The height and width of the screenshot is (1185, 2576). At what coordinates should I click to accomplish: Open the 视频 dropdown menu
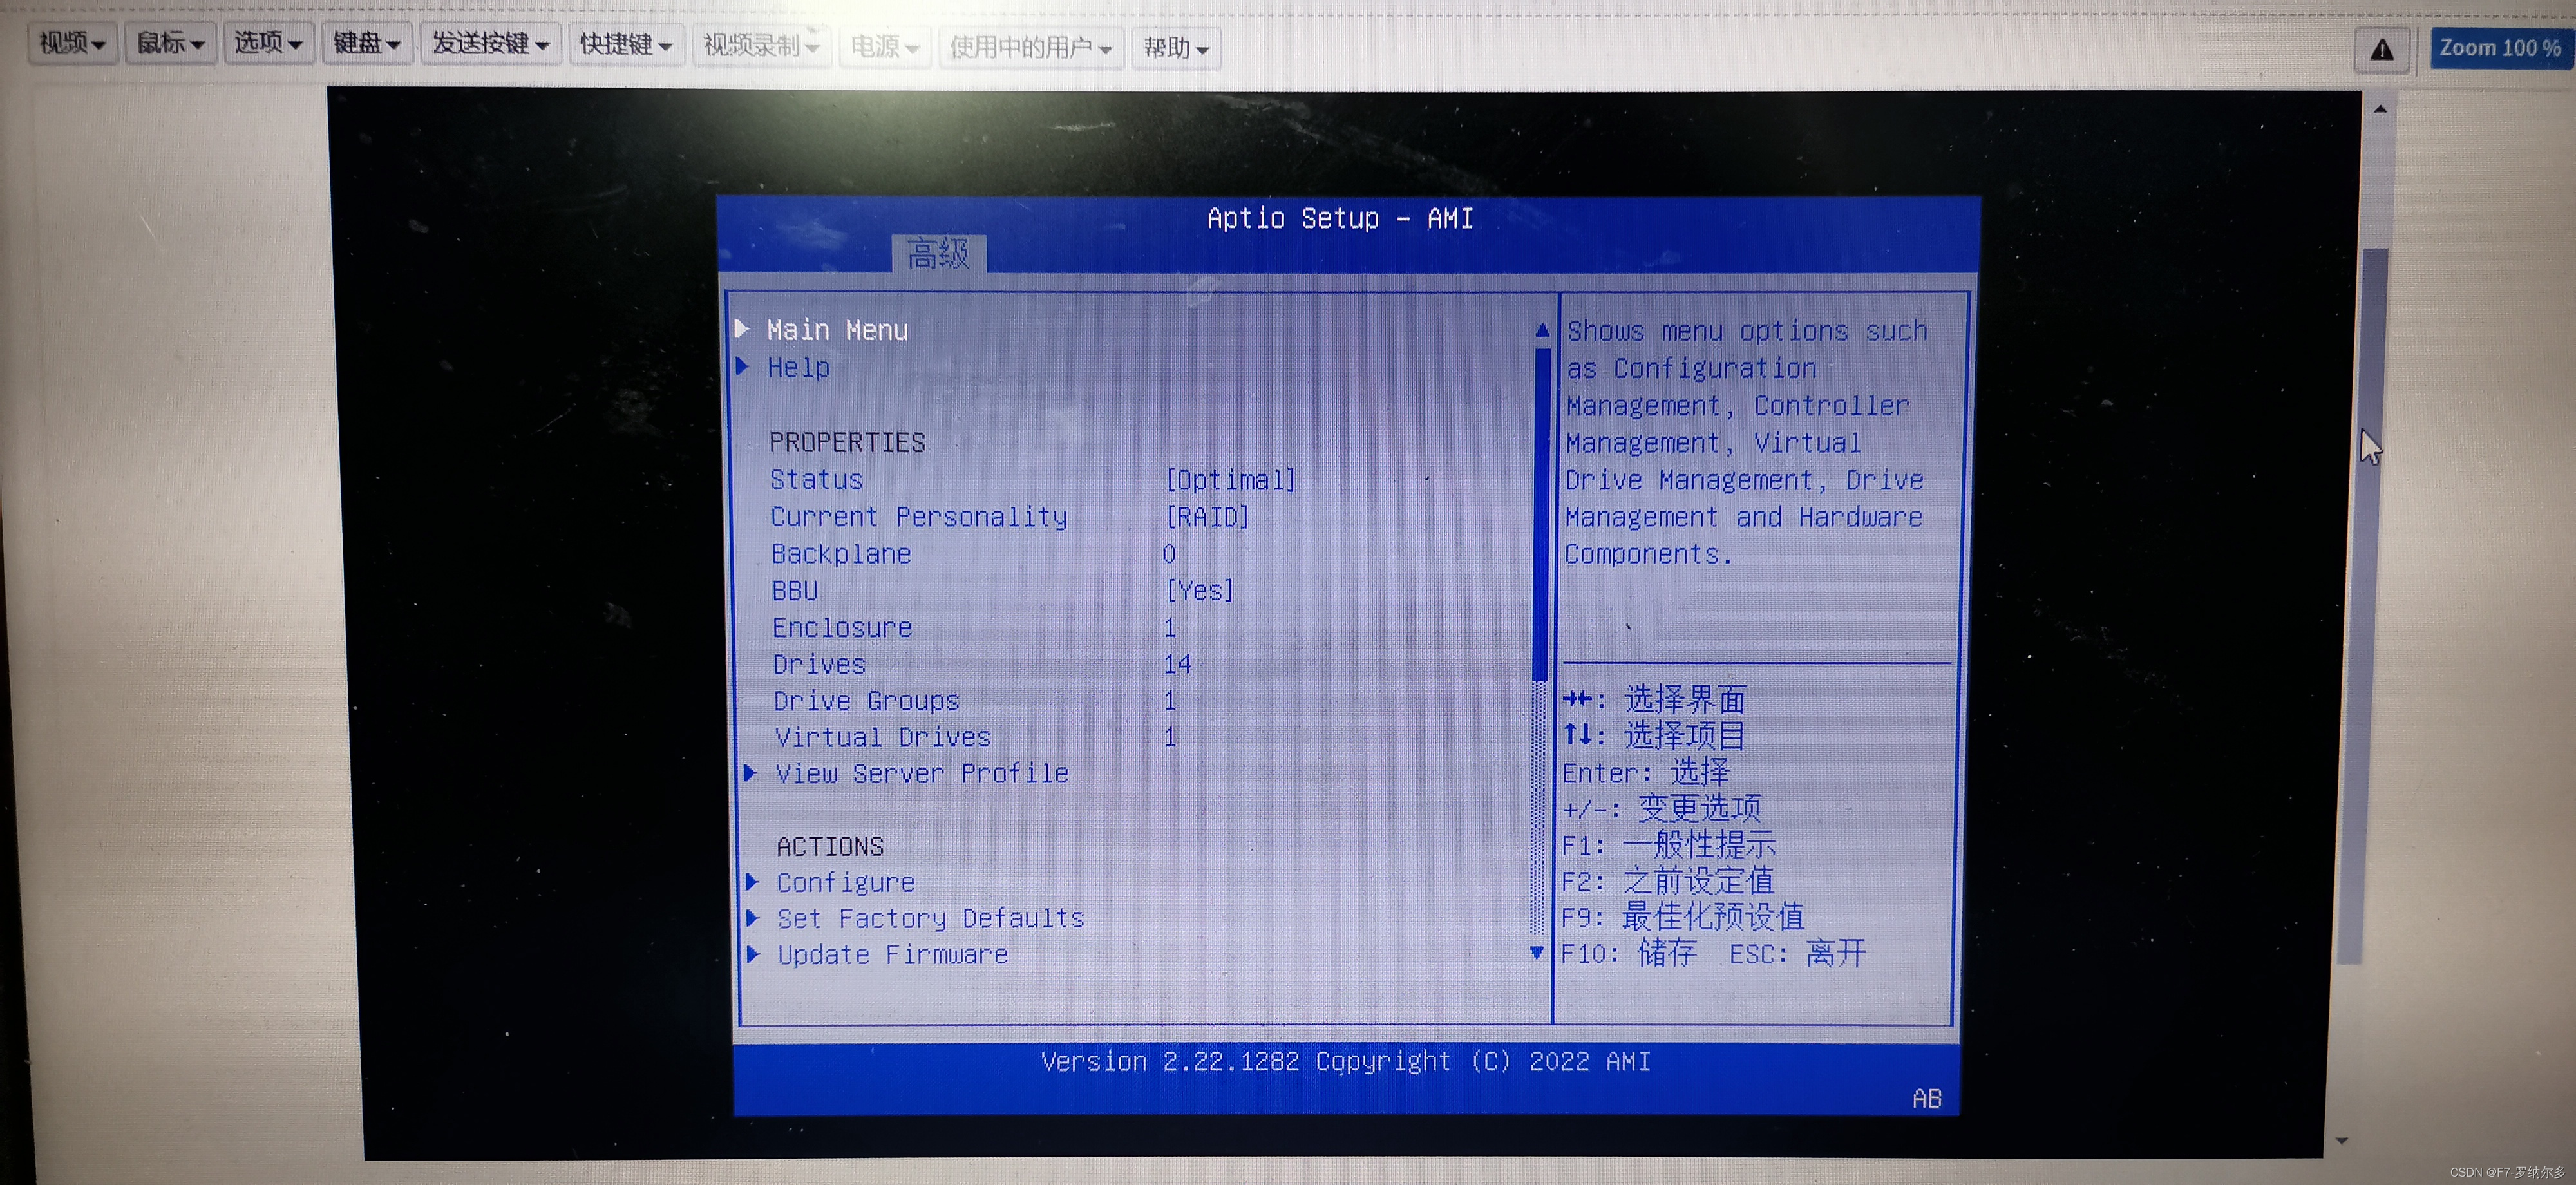72,44
